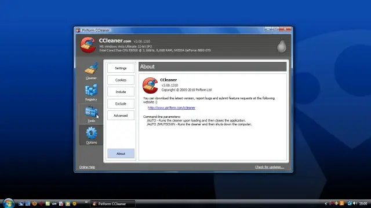Screen dimensions: 371x208
Task: Click the CCleaner icon in the title bar
Action: (78, 30)
